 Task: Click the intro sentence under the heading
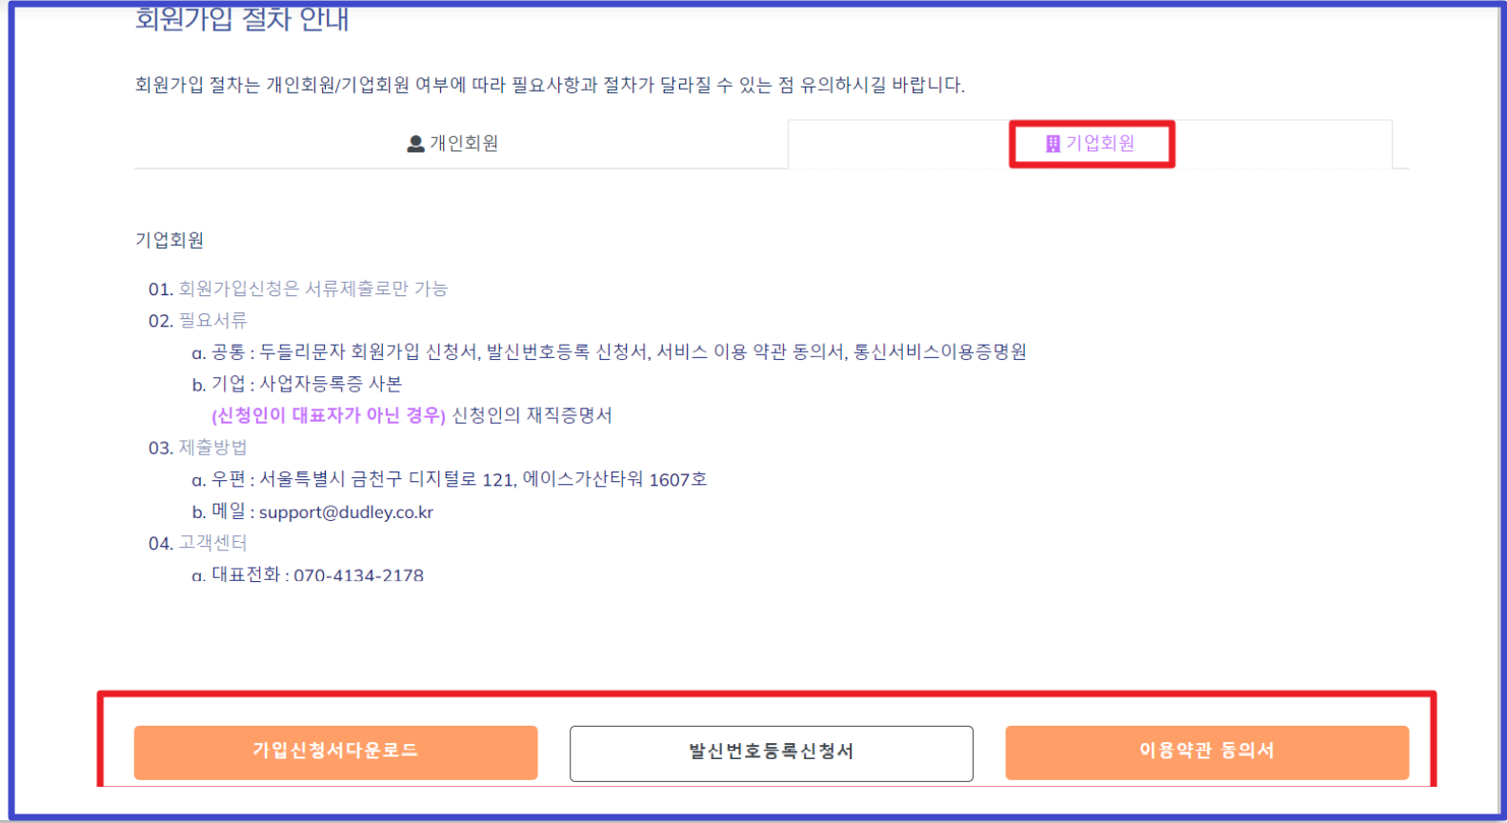[x=550, y=86]
